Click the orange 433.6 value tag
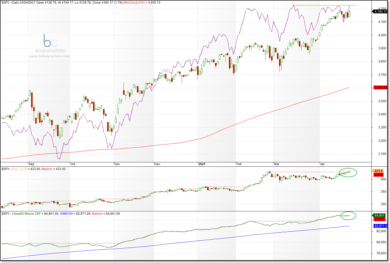The image size is (390, 263). pos(378,171)
